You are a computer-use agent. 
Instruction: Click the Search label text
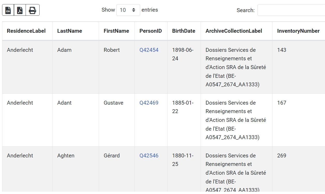pyautogui.click(x=246, y=10)
